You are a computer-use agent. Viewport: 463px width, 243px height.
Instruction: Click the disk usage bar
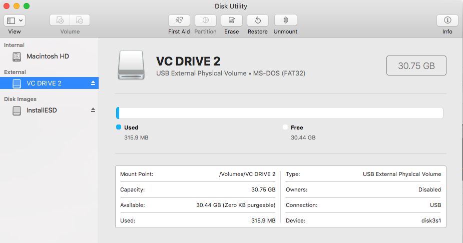(280, 113)
